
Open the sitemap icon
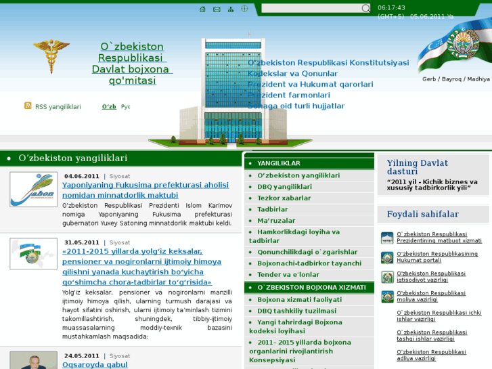click(231, 9)
